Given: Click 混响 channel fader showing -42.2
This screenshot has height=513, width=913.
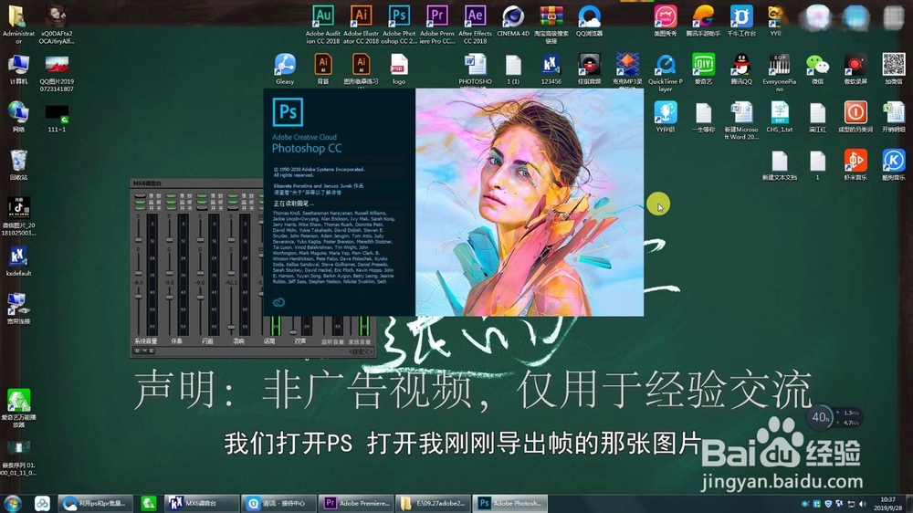Looking at the screenshot, I should pyautogui.click(x=231, y=327).
